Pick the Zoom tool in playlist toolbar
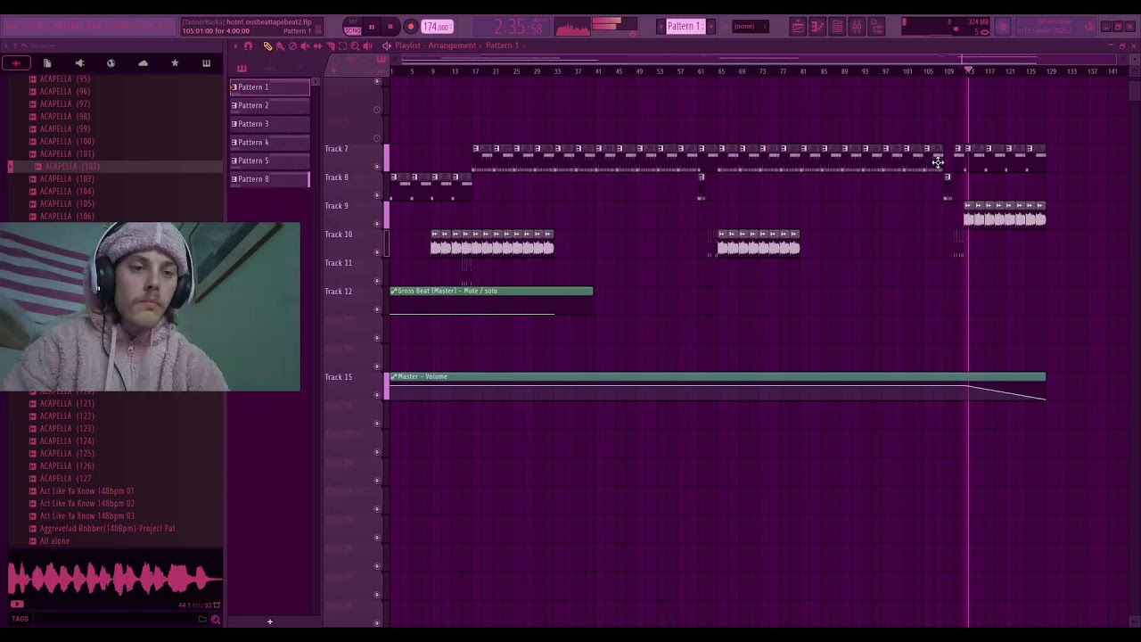 [355, 45]
